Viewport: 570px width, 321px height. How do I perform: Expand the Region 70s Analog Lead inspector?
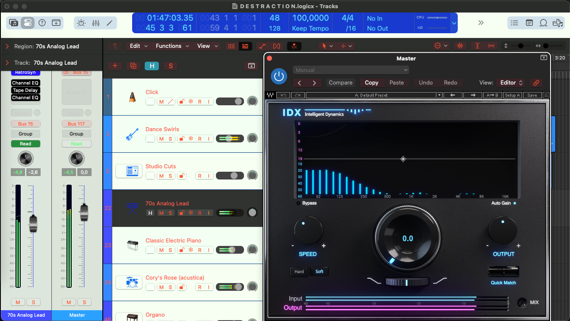tap(7, 46)
